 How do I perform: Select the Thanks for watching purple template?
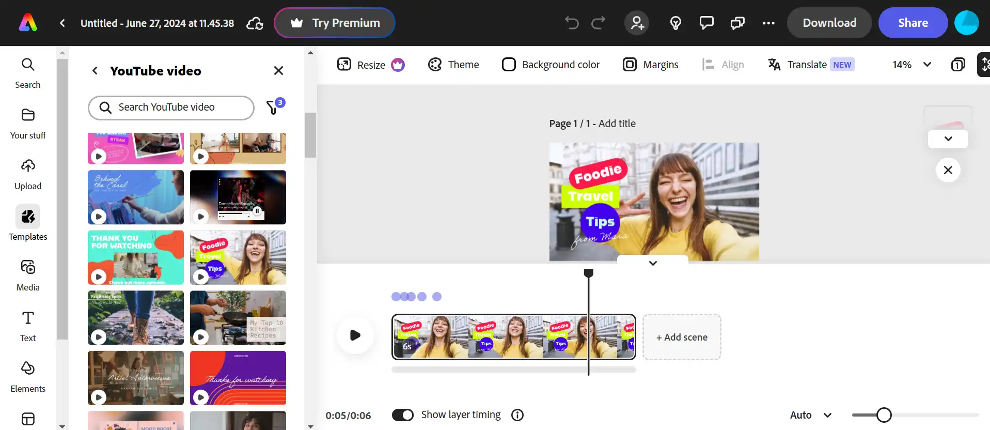(238, 378)
